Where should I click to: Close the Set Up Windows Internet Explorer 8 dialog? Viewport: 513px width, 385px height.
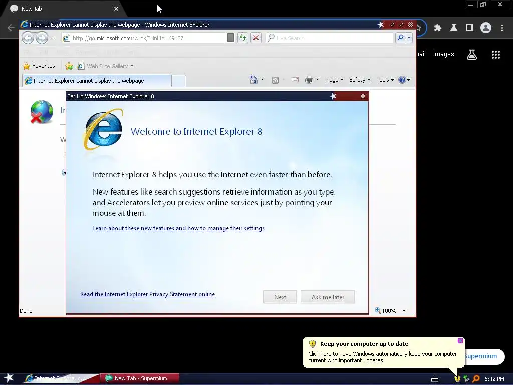point(363,96)
